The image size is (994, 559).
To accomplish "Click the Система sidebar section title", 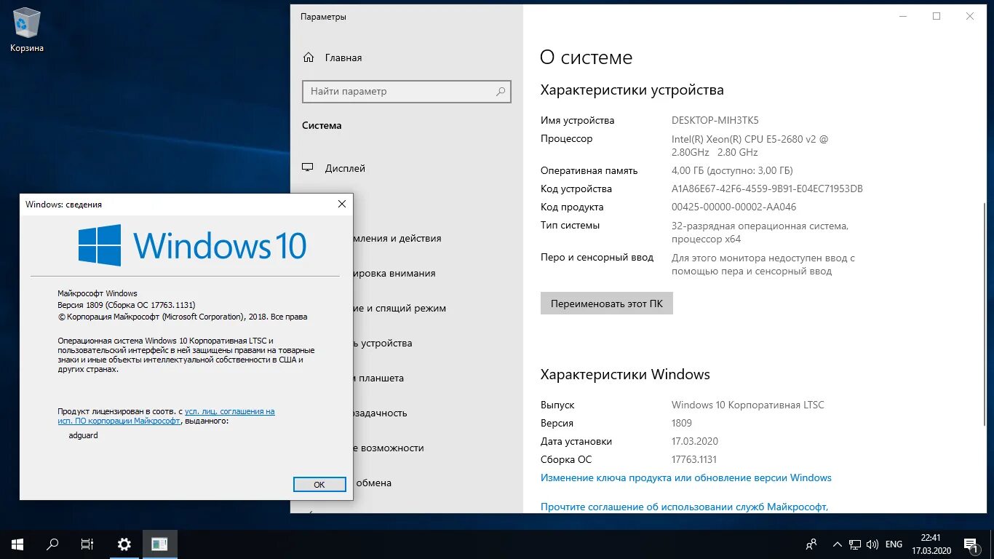I will pos(322,126).
